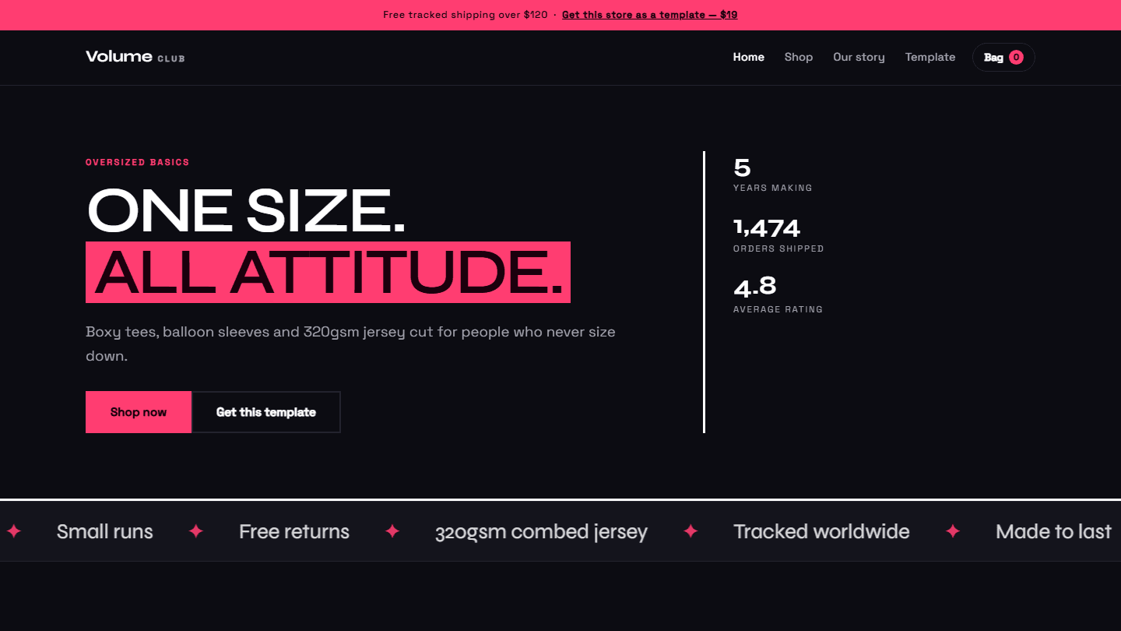Click the 5 years making stat
The height and width of the screenshot is (631, 1121).
pos(773,174)
